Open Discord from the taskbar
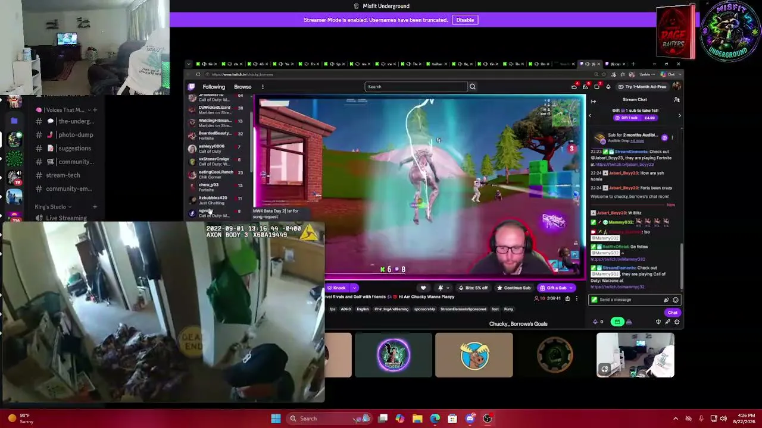The height and width of the screenshot is (428, 762). 470,418
